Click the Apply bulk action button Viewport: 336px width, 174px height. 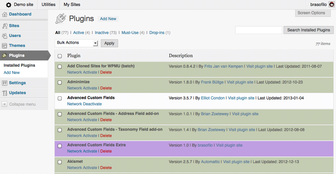(109, 43)
